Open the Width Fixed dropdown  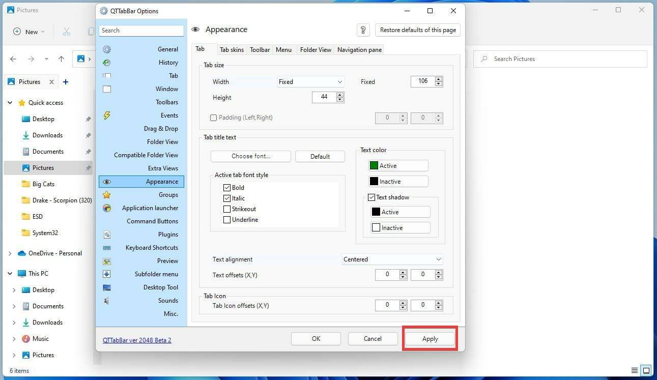pos(310,81)
